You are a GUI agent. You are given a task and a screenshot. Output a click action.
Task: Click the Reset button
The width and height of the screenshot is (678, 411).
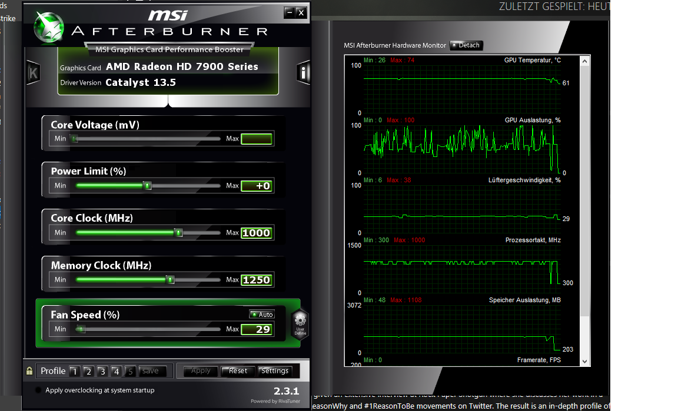click(x=238, y=371)
